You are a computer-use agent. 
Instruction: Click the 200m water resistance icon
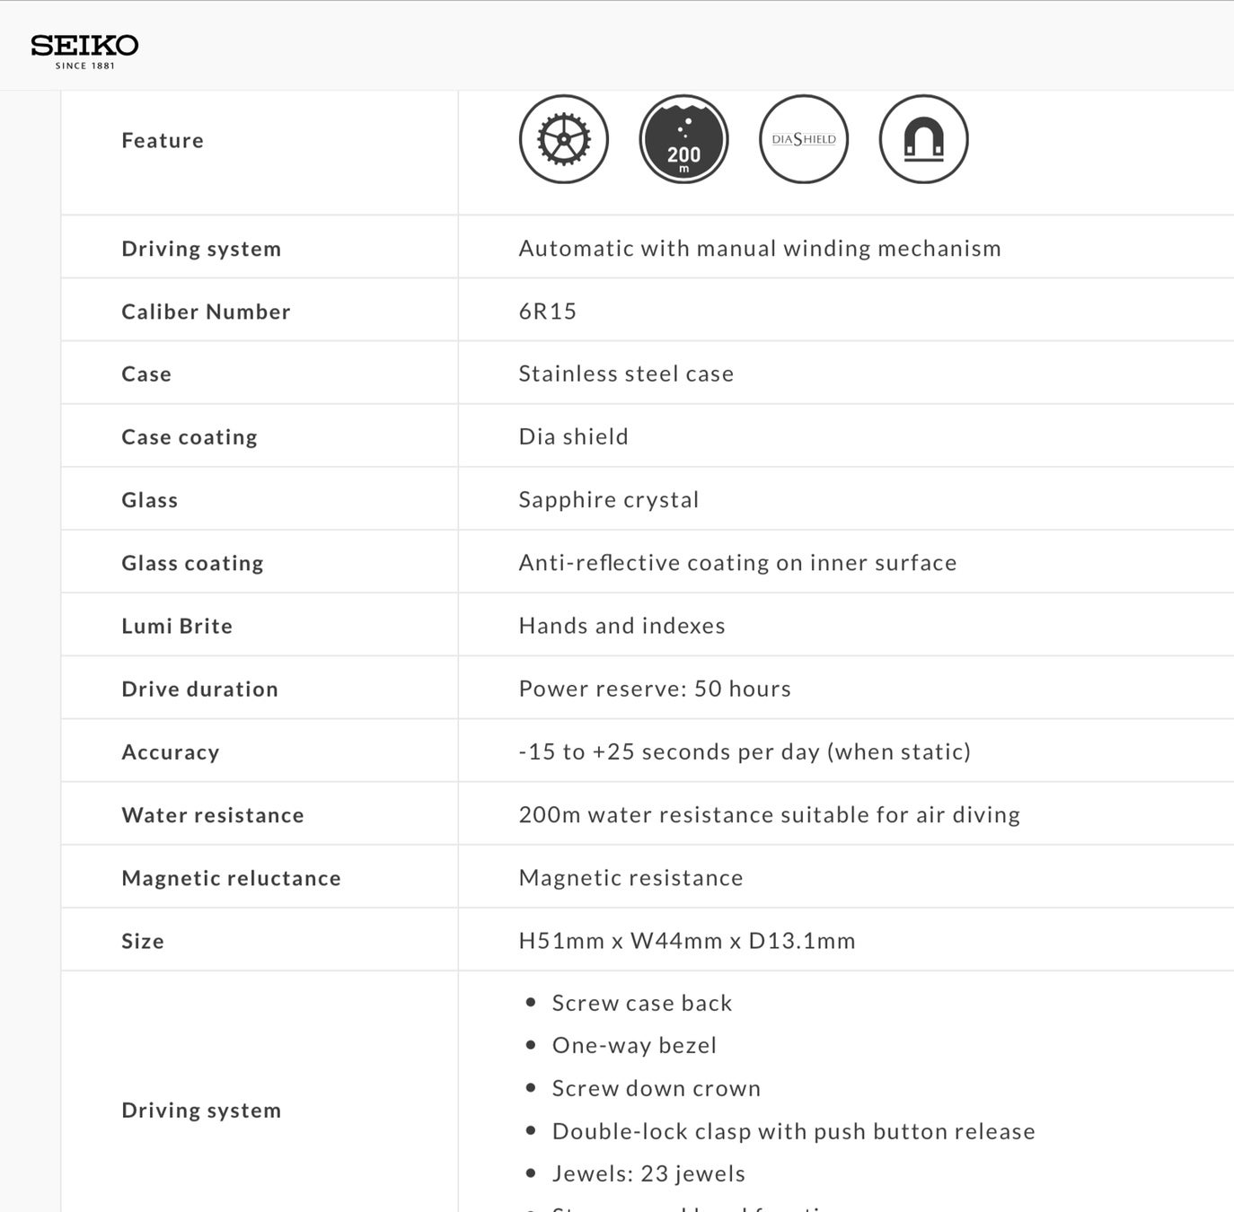coord(683,139)
